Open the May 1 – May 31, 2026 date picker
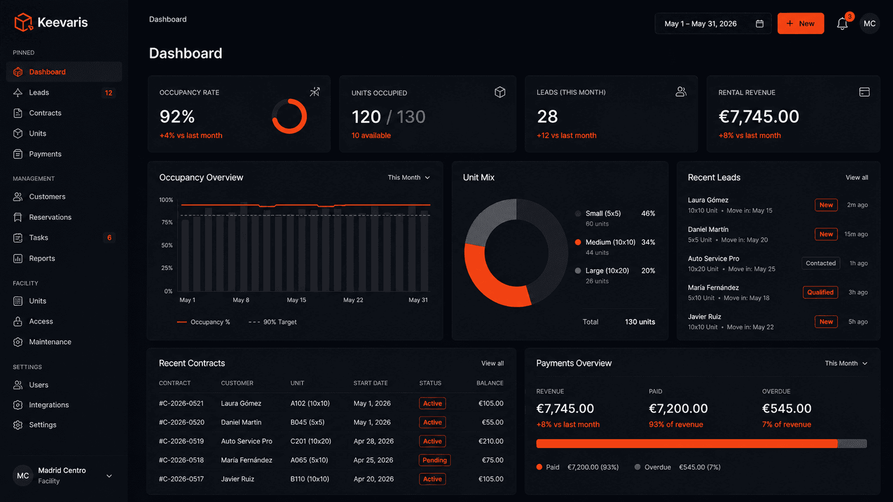This screenshot has height=502, width=893. (713, 23)
